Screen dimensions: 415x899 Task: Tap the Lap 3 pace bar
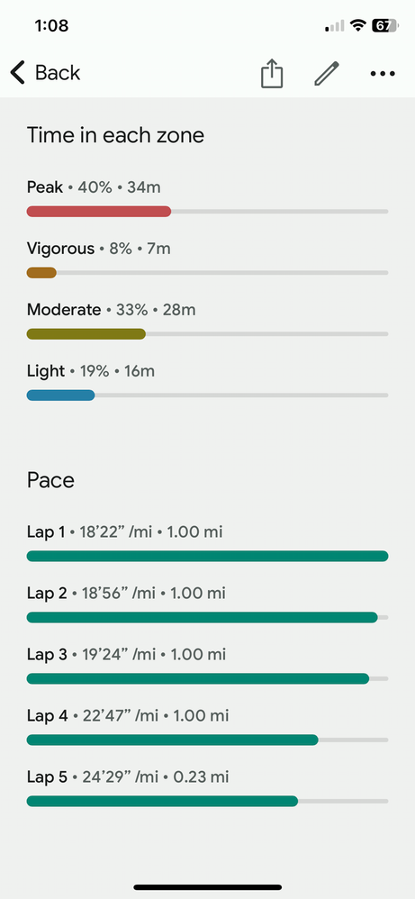coord(198,679)
